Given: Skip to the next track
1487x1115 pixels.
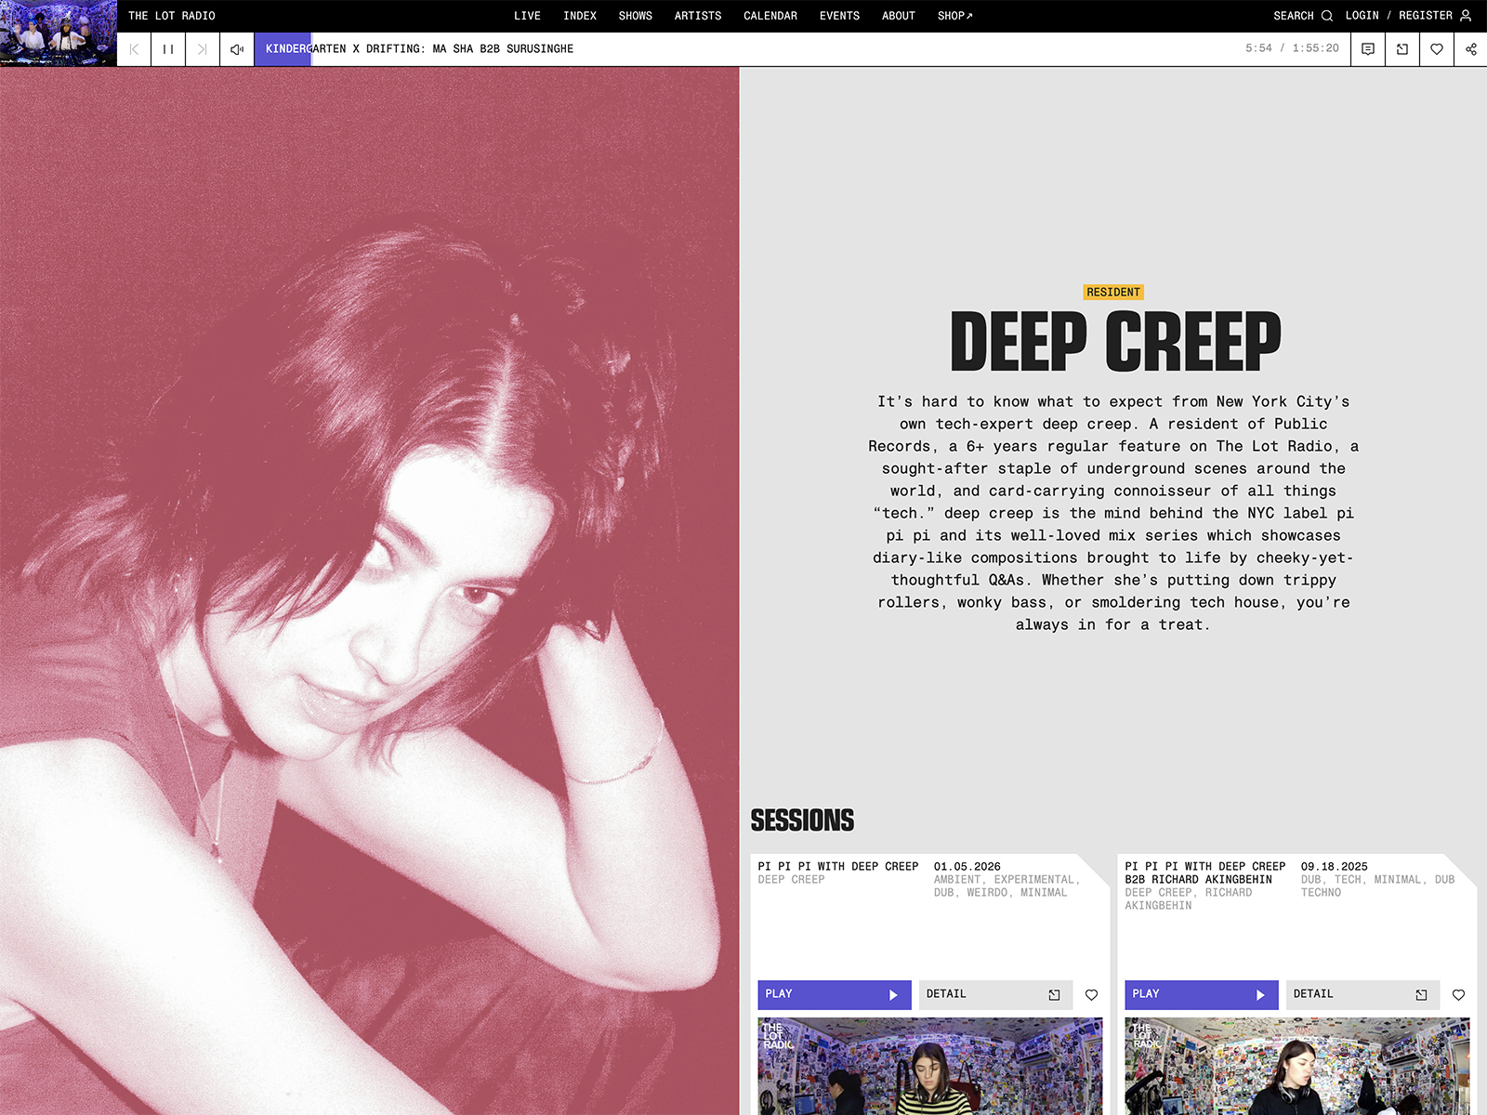Looking at the screenshot, I should (202, 49).
